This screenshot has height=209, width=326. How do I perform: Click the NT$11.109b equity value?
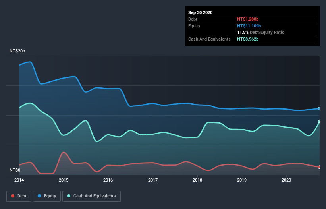[249, 26]
